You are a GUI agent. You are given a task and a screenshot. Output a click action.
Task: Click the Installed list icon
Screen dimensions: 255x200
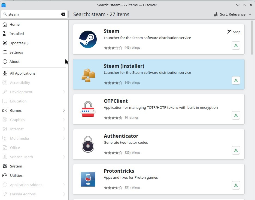(x=5, y=34)
